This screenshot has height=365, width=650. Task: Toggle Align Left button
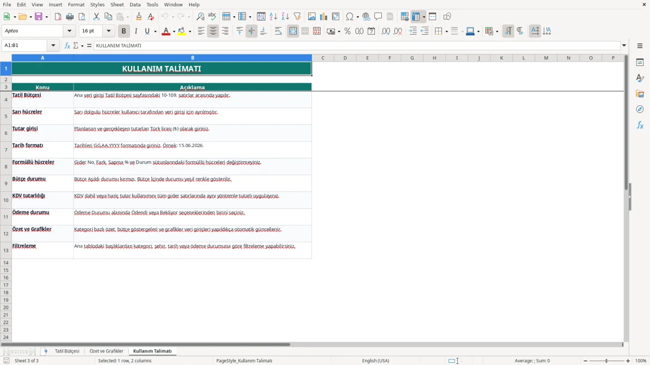click(x=201, y=31)
